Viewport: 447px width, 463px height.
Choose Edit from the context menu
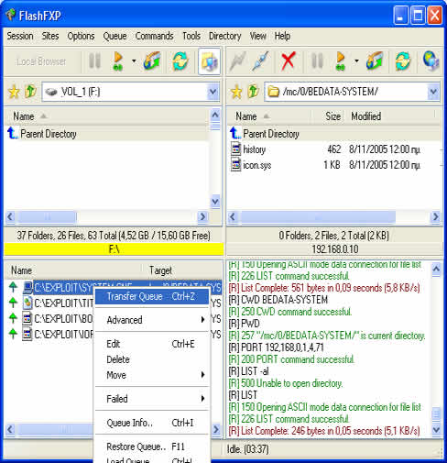152,344
